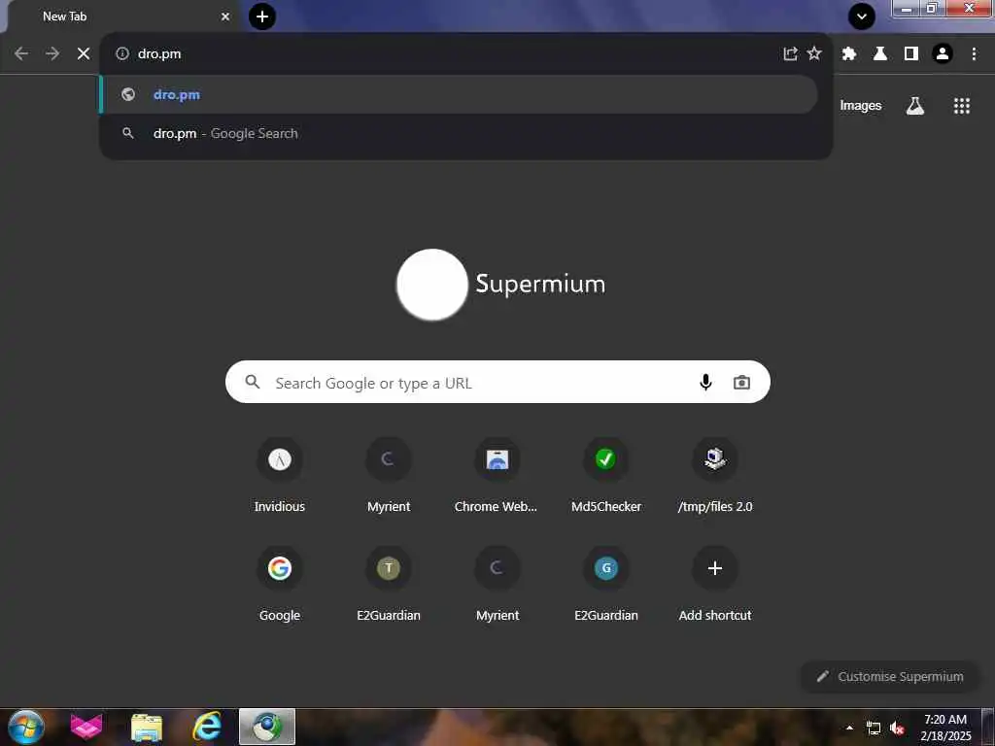Open the Extensions puzzle icon
The image size is (995, 746).
[x=849, y=54]
